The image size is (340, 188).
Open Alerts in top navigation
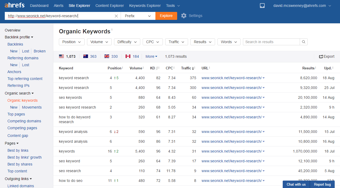(x=59, y=6)
